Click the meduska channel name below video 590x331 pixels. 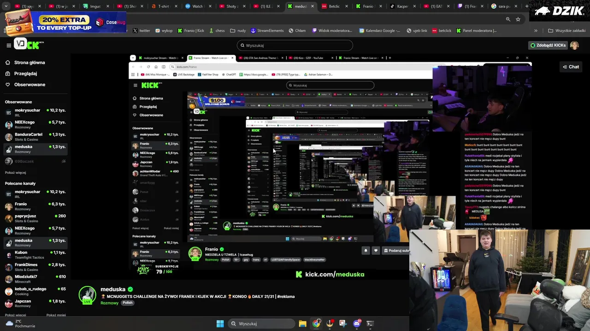[x=113, y=289]
